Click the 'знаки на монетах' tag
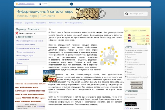This screenshot has height=110, width=165. (x=31, y=84)
